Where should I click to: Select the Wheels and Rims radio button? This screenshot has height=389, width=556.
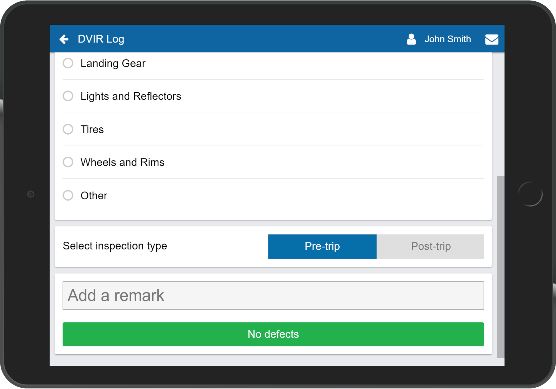click(x=68, y=162)
